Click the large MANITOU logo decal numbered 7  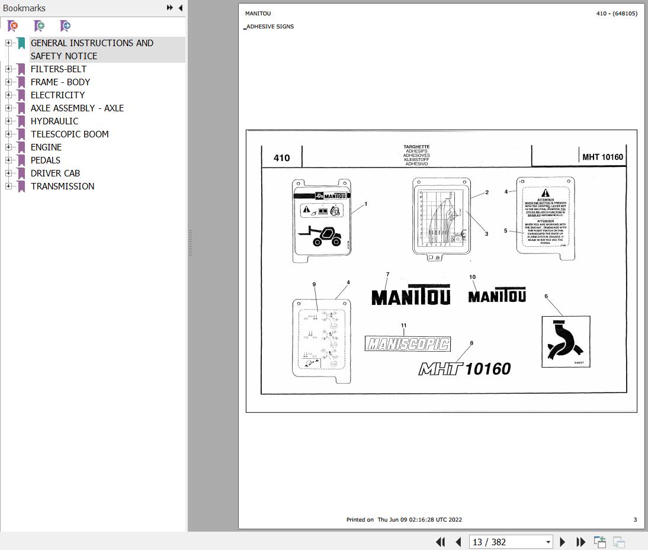pos(411,295)
